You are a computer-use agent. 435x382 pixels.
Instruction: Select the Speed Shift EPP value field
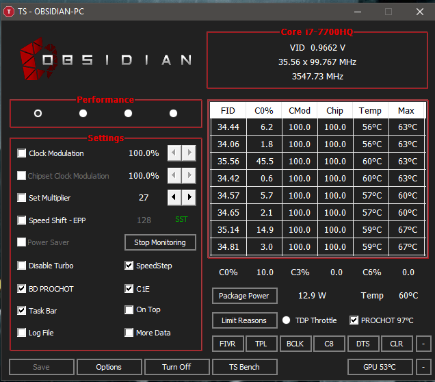pyautogui.click(x=144, y=220)
